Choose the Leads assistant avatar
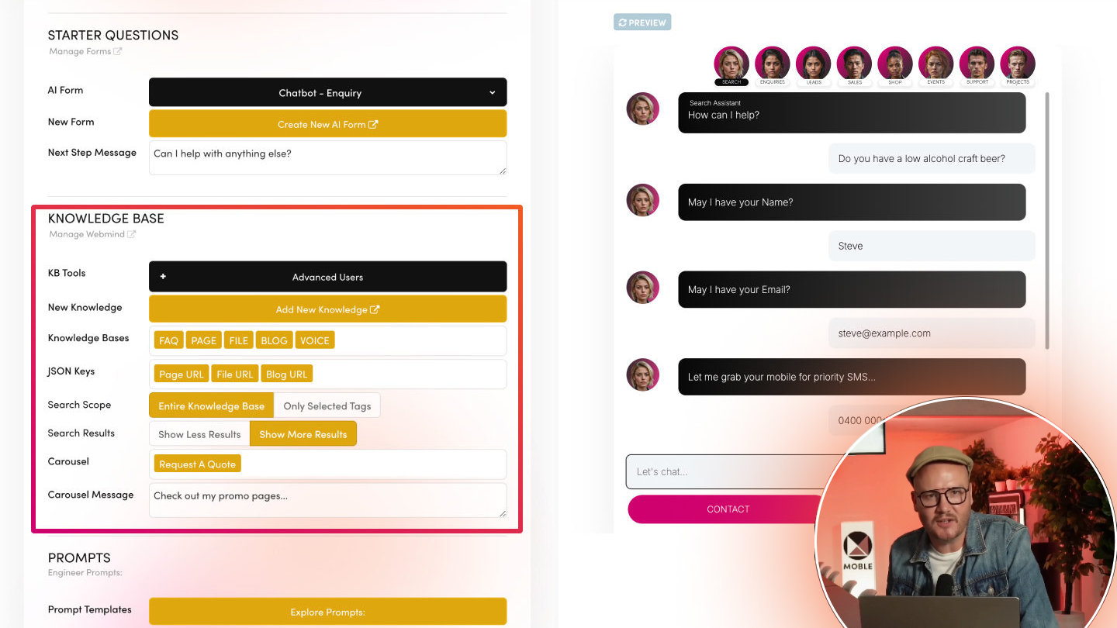This screenshot has height=628, width=1117. [x=814, y=64]
